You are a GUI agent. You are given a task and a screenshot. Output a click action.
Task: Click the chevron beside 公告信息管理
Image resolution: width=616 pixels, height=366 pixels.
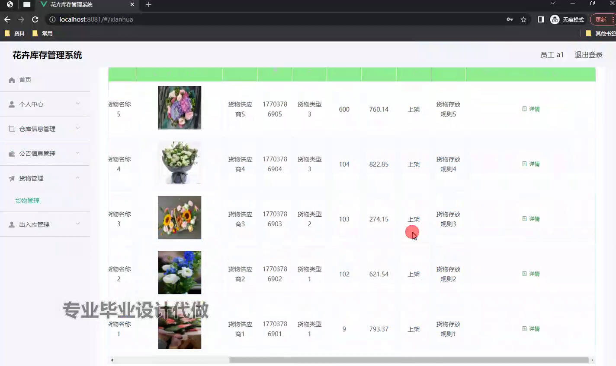pyautogui.click(x=78, y=153)
